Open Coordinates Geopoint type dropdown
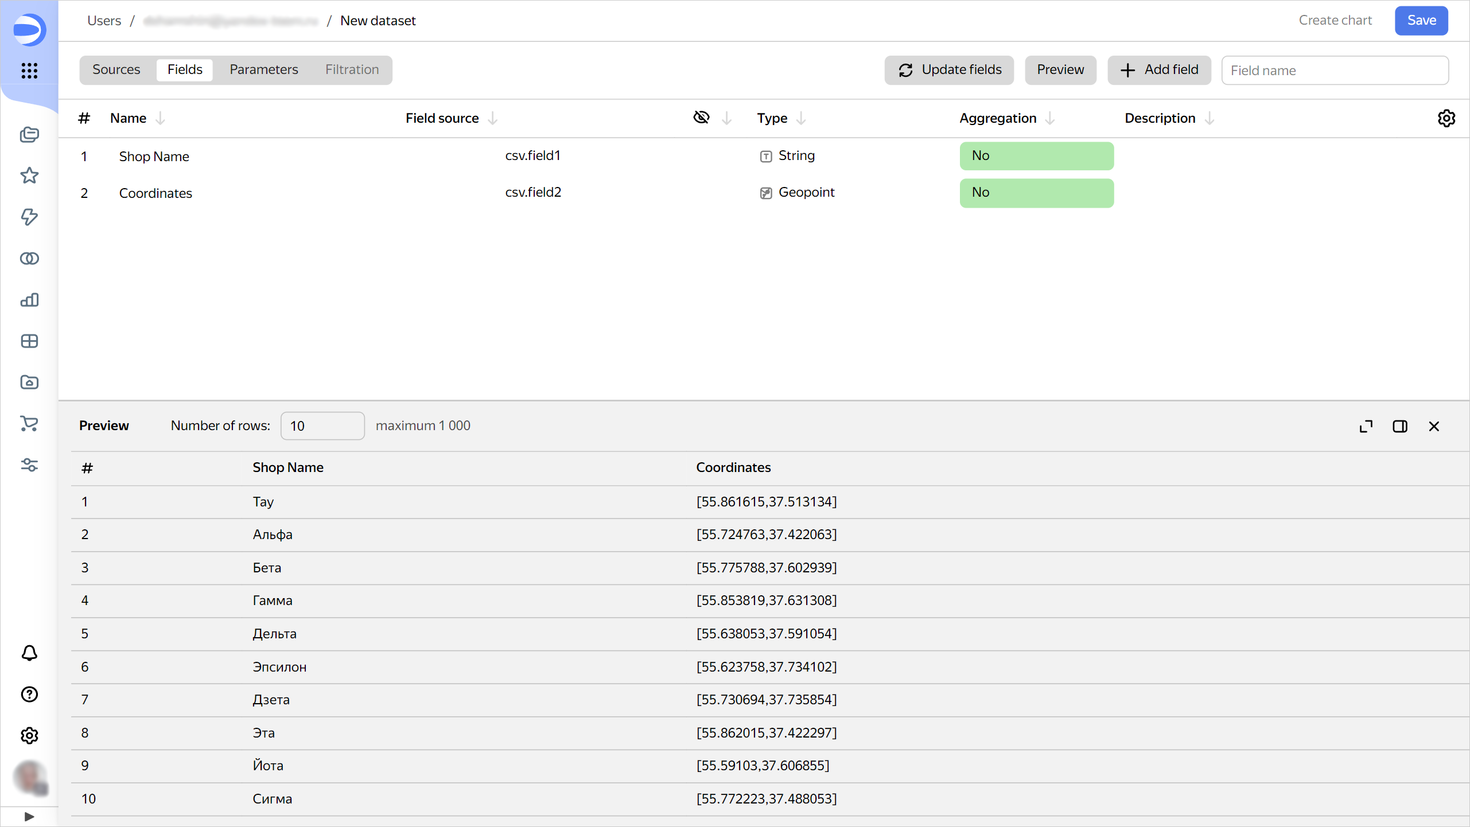1470x827 pixels. (806, 193)
